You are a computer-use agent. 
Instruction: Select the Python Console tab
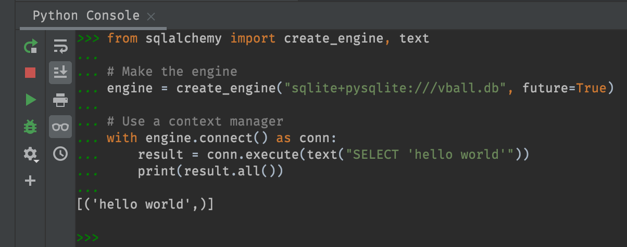[x=86, y=16]
